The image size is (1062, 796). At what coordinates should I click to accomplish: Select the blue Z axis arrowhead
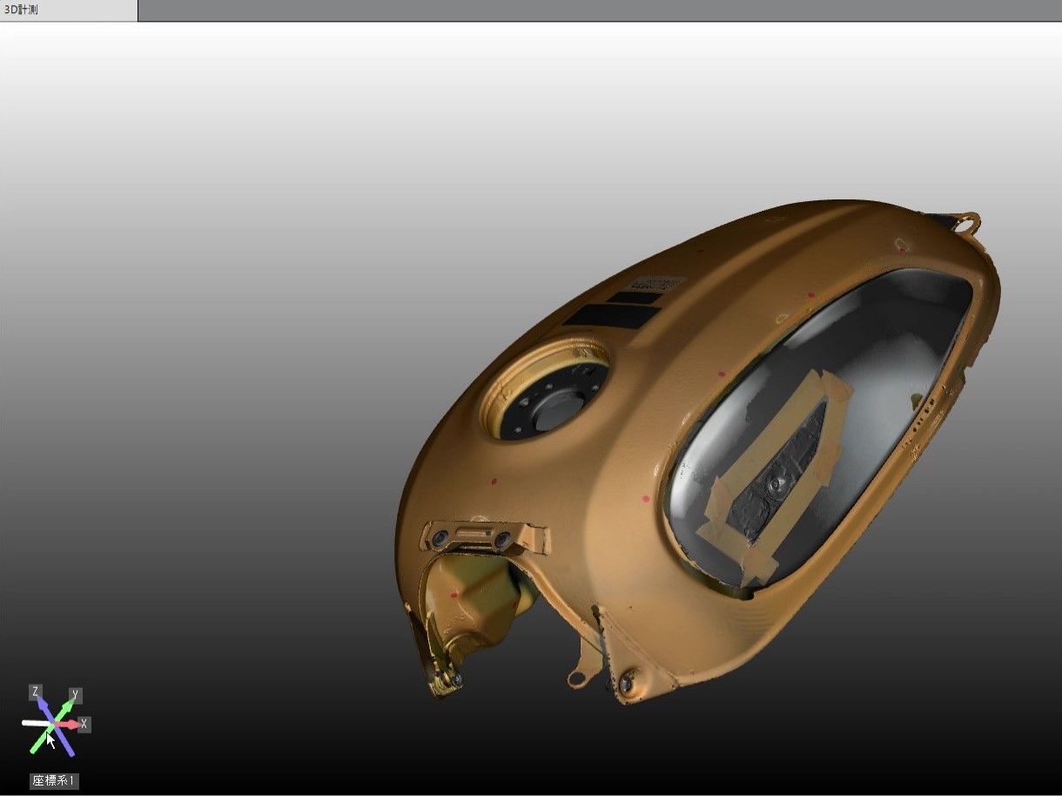coord(41,704)
